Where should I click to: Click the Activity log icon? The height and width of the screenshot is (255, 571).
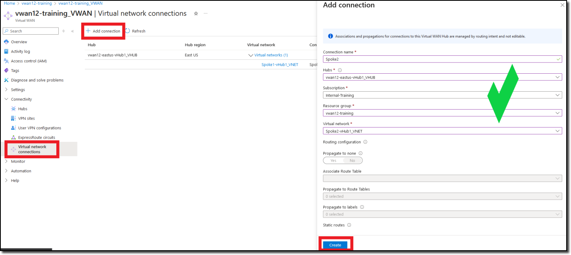coord(6,51)
